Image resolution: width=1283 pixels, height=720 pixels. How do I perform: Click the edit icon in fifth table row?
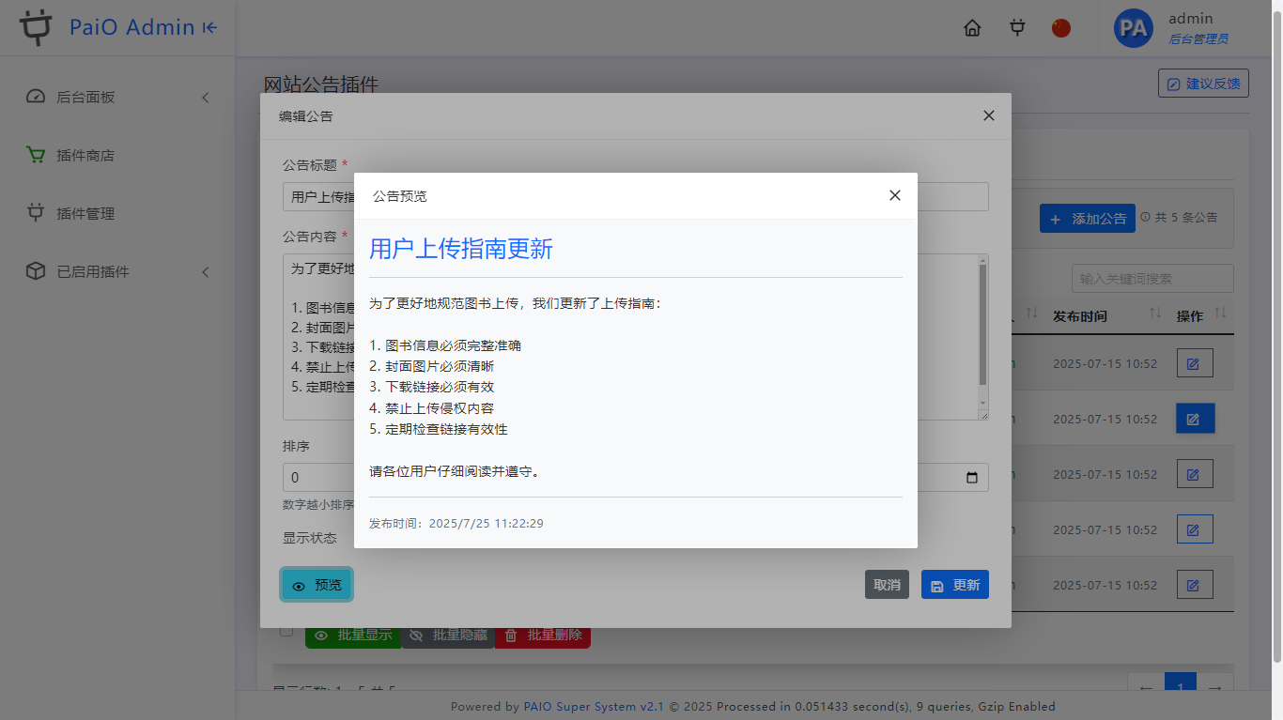1195,585
